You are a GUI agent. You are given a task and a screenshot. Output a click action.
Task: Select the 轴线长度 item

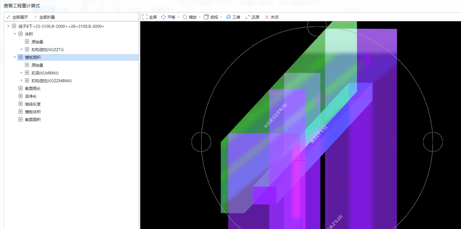point(33,104)
